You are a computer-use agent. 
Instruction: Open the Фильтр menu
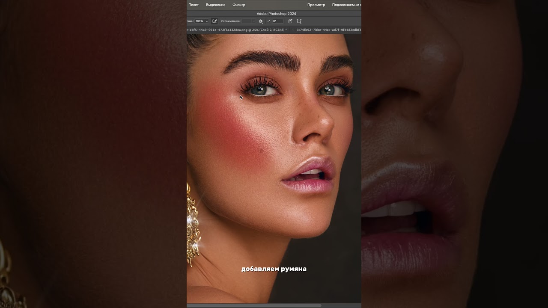point(239,5)
